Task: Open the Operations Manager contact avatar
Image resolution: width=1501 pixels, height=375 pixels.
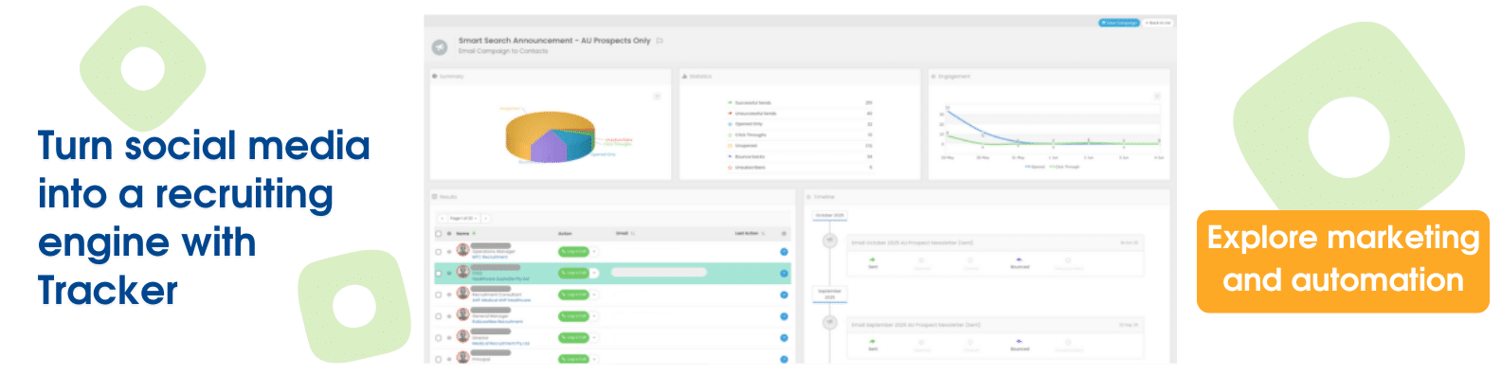Action: (462, 250)
